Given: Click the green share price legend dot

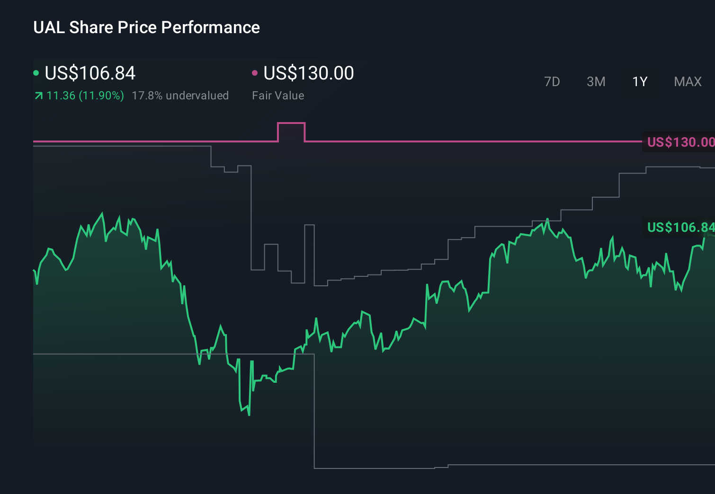Looking at the screenshot, I should [36, 73].
